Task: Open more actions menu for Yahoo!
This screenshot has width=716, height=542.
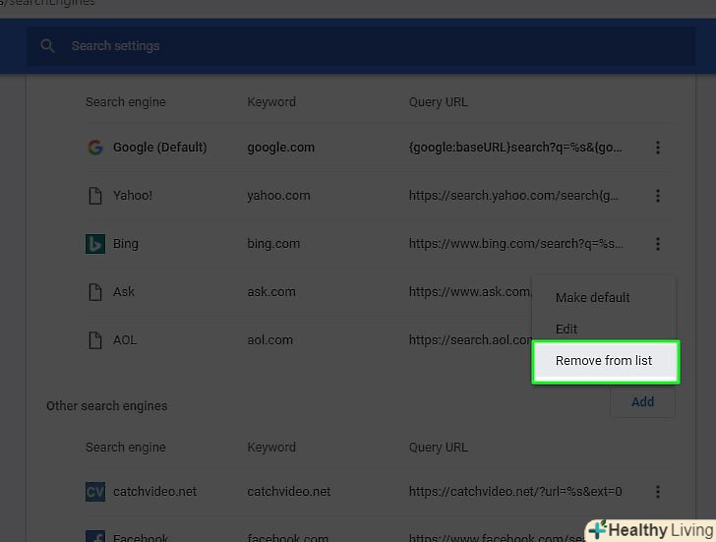Action: [x=658, y=196]
